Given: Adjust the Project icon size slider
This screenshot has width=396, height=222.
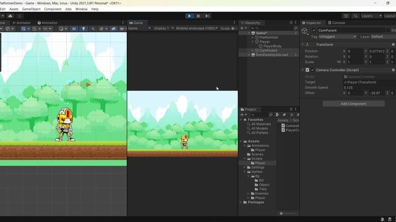Looking at the screenshot, I should tap(287, 213).
